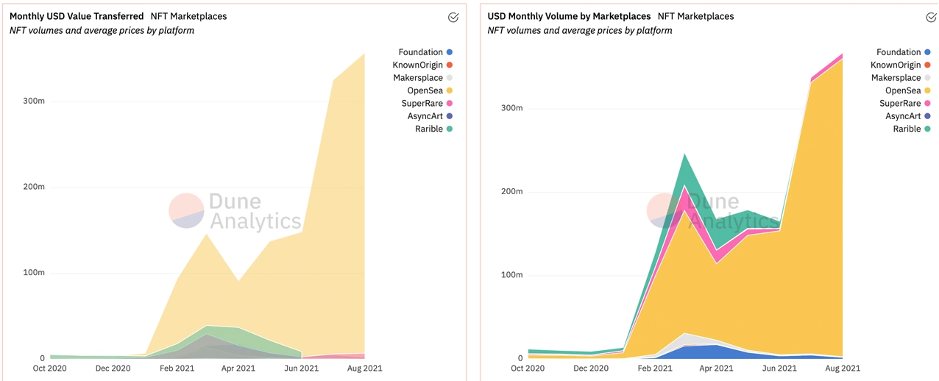The image size is (939, 381).
Task: Toggle KnownOrigin legend dot in right chart
Action: point(928,65)
